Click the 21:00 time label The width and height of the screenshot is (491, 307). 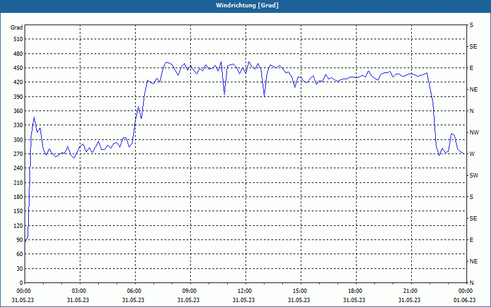click(x=410, y=291)
